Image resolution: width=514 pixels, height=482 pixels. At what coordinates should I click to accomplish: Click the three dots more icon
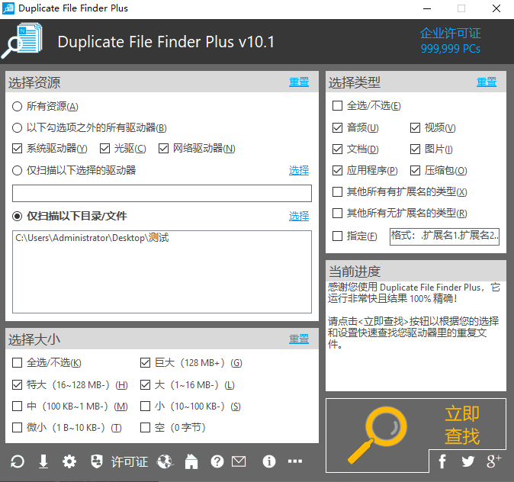click(295, 461)
